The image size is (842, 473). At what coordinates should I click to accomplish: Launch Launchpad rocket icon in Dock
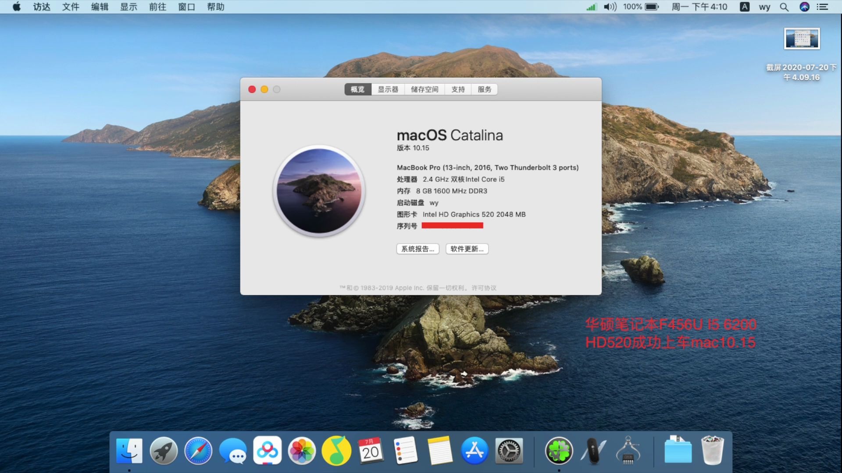pyautogui.click(x=164, y=451)
